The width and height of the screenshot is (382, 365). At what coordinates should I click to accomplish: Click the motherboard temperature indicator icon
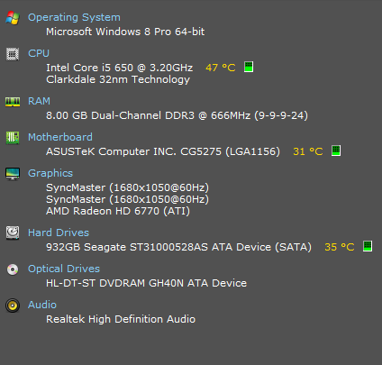pos(336,151)
